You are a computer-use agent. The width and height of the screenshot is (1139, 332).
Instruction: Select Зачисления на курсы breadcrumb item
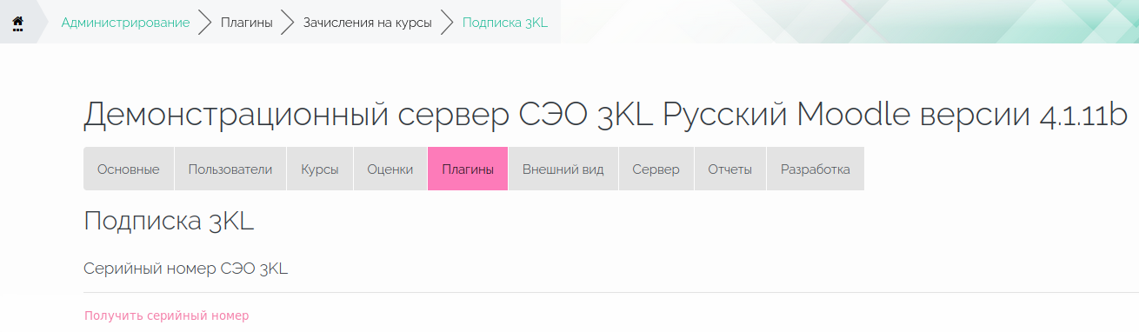click(x=367, y=23)
